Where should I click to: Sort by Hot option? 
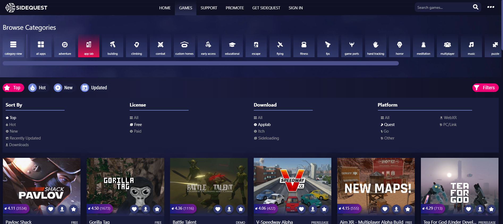point(11,125)
